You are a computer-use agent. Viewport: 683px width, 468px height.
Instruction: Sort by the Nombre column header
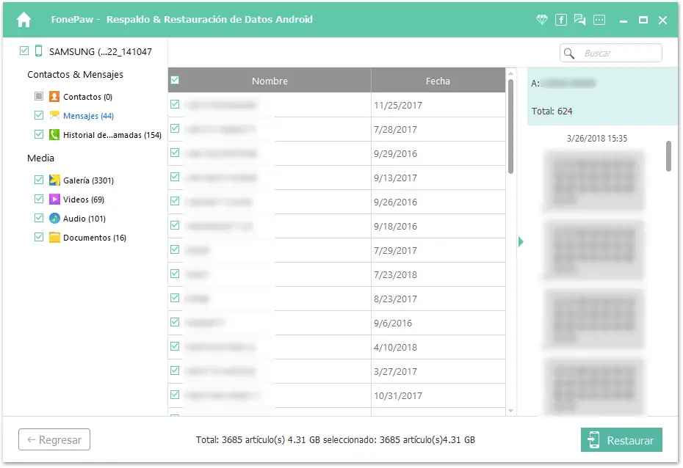pos(270,81)
